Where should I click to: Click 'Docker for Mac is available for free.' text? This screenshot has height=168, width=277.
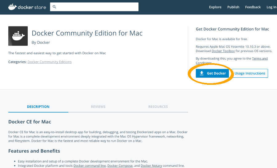(222, 39)
